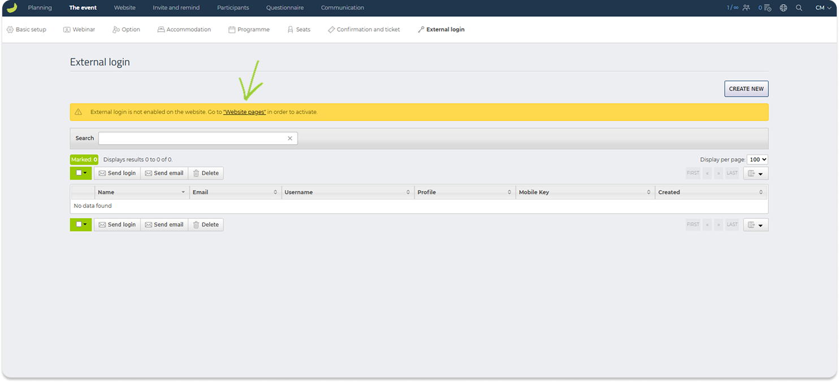Sort by Email column arrows
Viewport: 839px width, 382px height.
pos(275,193)
